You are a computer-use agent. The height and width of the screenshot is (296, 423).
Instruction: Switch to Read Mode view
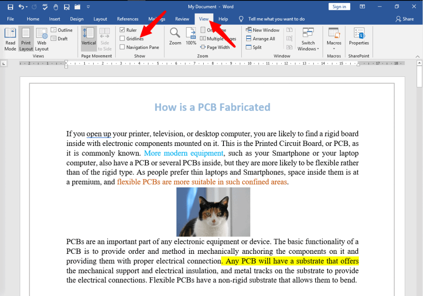point(10,38)
